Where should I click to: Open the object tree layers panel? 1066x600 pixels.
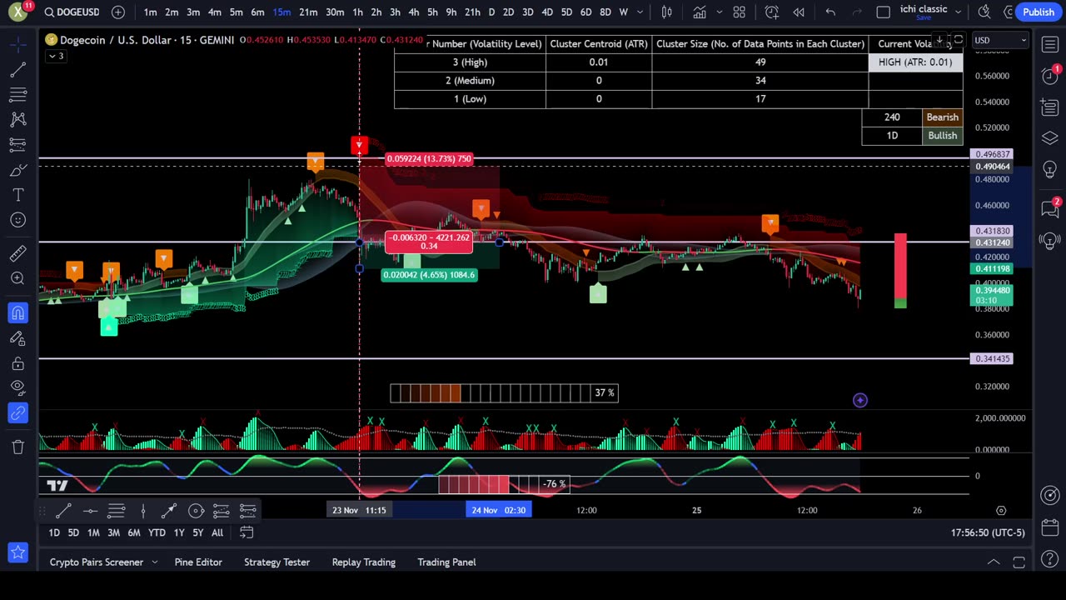click(1050, 138)
